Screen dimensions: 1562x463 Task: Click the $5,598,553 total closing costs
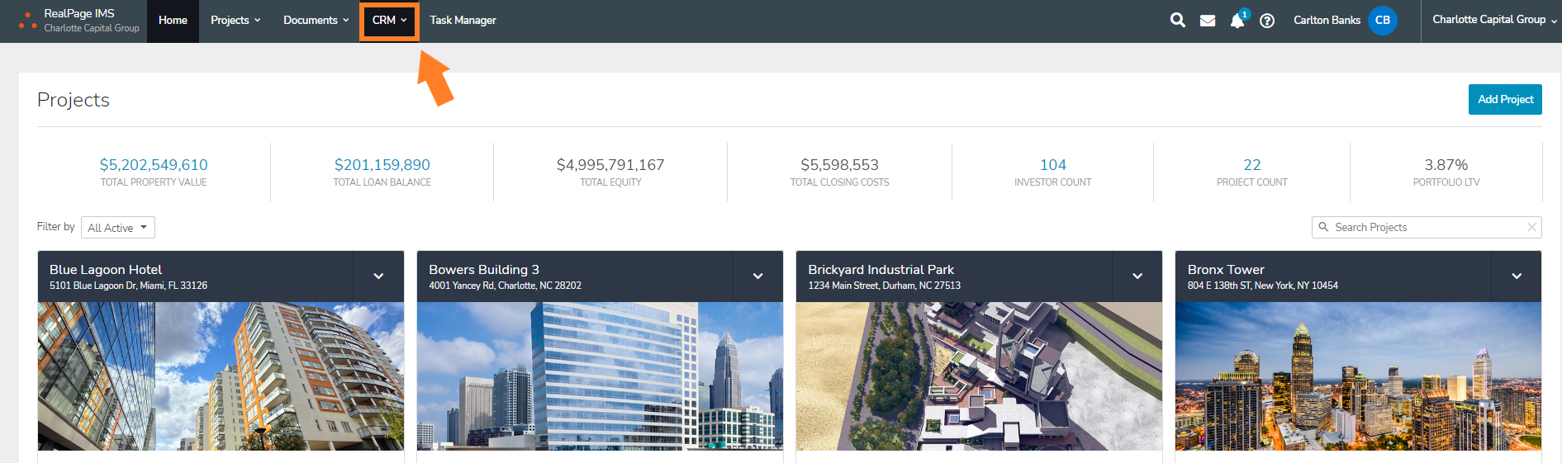pyautogui.click(x=839, y=165)
